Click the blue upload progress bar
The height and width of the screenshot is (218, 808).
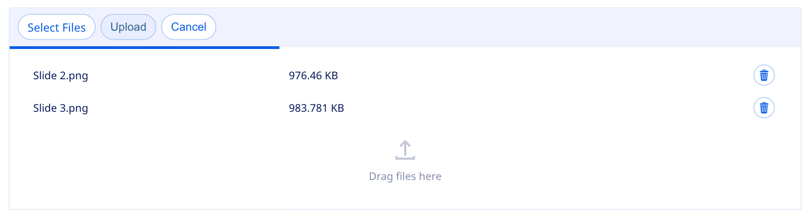144,47
